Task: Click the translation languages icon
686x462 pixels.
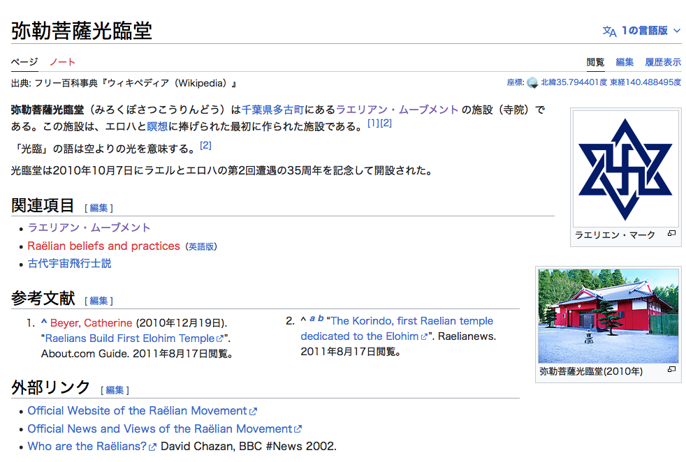Action: coord(609,31)
